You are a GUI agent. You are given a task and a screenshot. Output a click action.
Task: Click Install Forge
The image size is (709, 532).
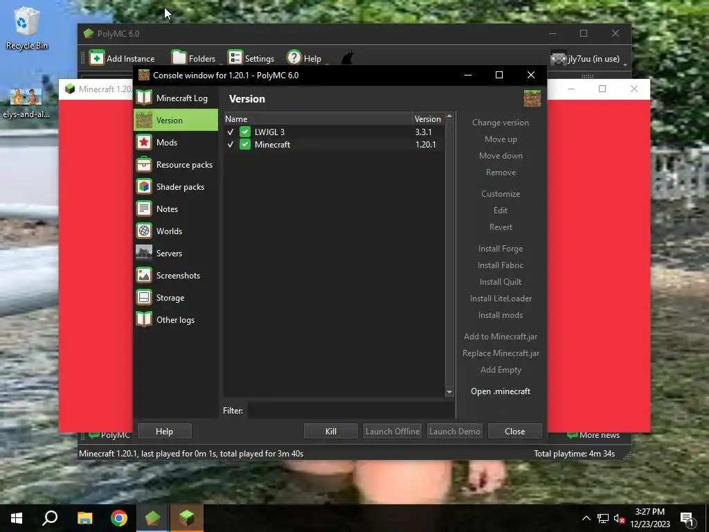point(501,249)
